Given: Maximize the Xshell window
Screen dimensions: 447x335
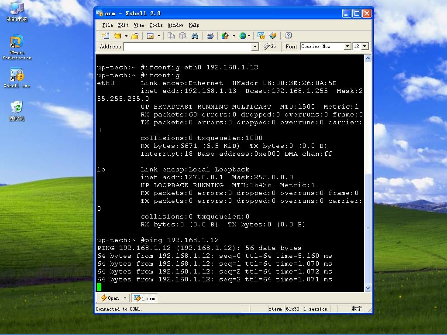Looking at the screenshot, I should [357, 13].
